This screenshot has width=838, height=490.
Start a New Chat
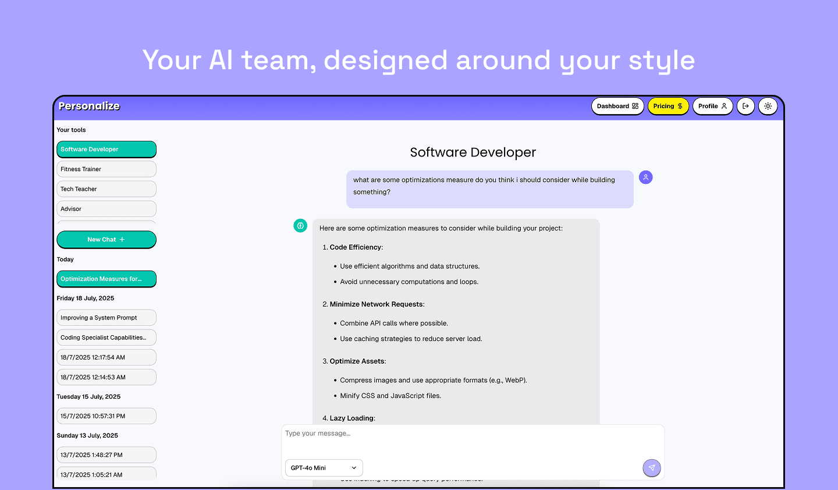(106, 240)
